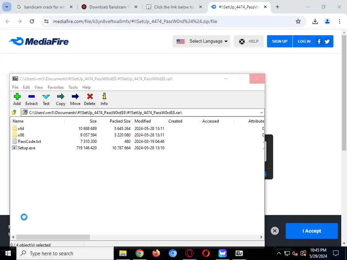The width and height of the screenshot is (347, 260).
Task: Open Chrome profile icon
Action: (327, 21)
